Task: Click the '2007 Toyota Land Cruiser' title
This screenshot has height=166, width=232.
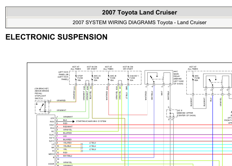Action: click(139, 12)
